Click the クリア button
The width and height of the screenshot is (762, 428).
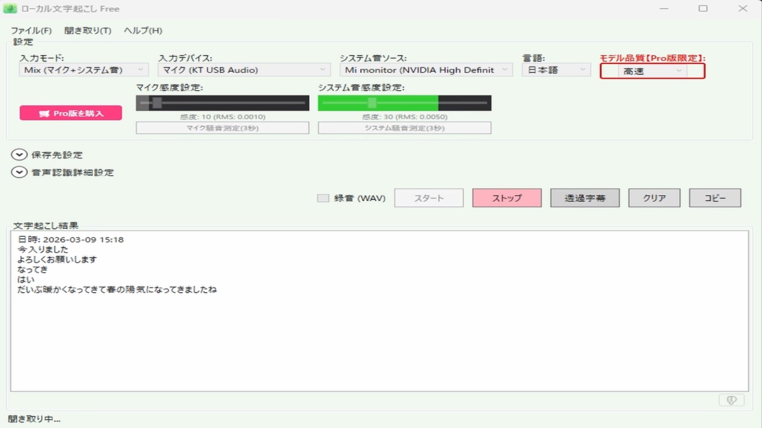tap(654, 198)
